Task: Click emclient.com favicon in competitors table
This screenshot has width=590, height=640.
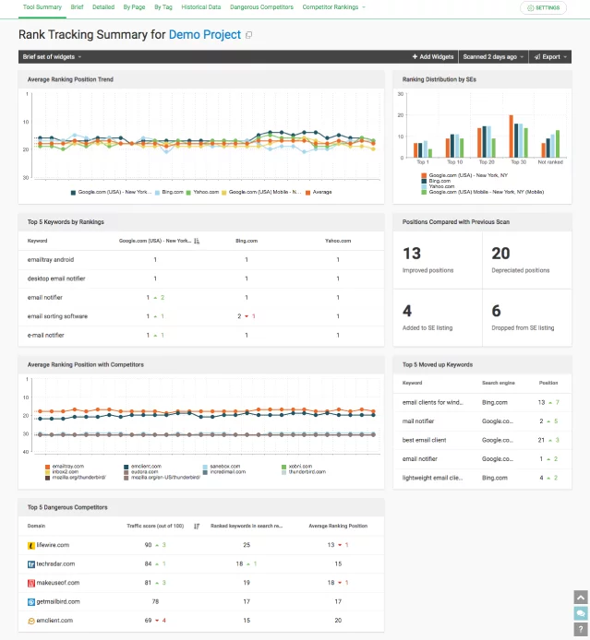Action: pyautogui.click(x=31, y=621)
